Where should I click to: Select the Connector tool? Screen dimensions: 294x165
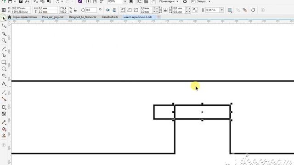(x=4, y=99)
